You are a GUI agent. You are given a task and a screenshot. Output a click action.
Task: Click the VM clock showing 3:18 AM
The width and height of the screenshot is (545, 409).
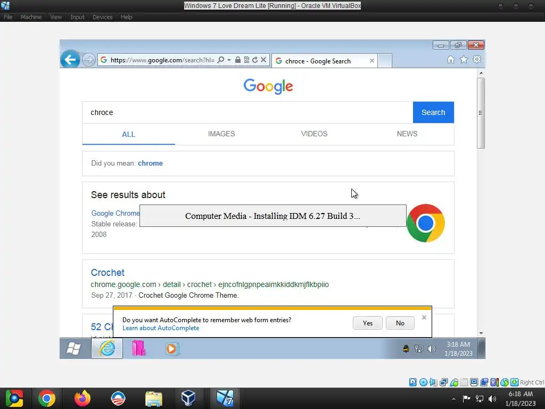coord(458,348)
